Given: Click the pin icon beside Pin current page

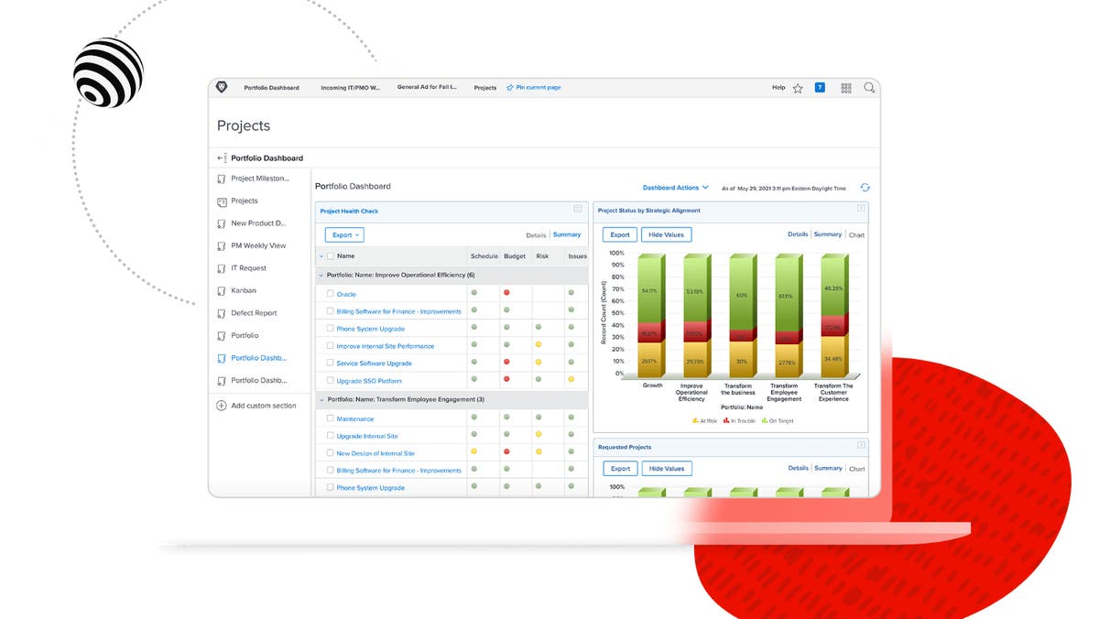Looking at the screenshot, I should pyautogui.click(x=510, y=88).
